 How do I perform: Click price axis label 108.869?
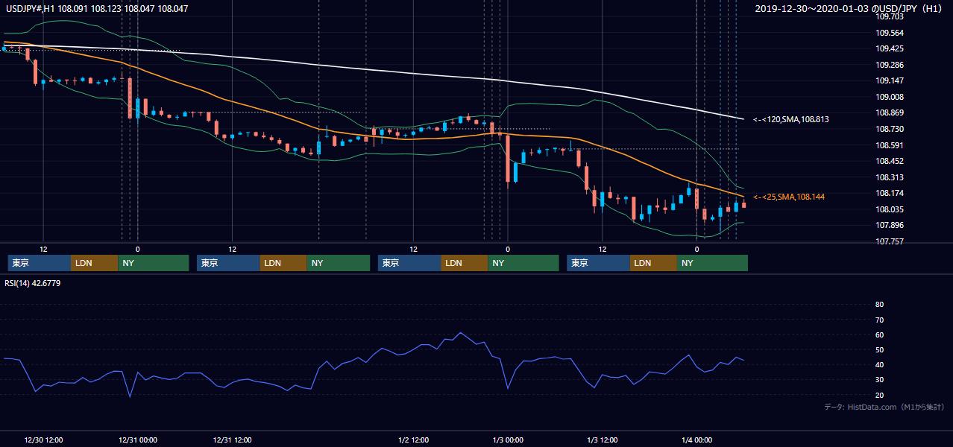890,112
